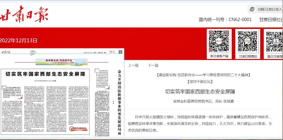Click author line 省林业和草原局党组书记、局长 张旭晨
The image size is (283, 140).
point(203,101)
